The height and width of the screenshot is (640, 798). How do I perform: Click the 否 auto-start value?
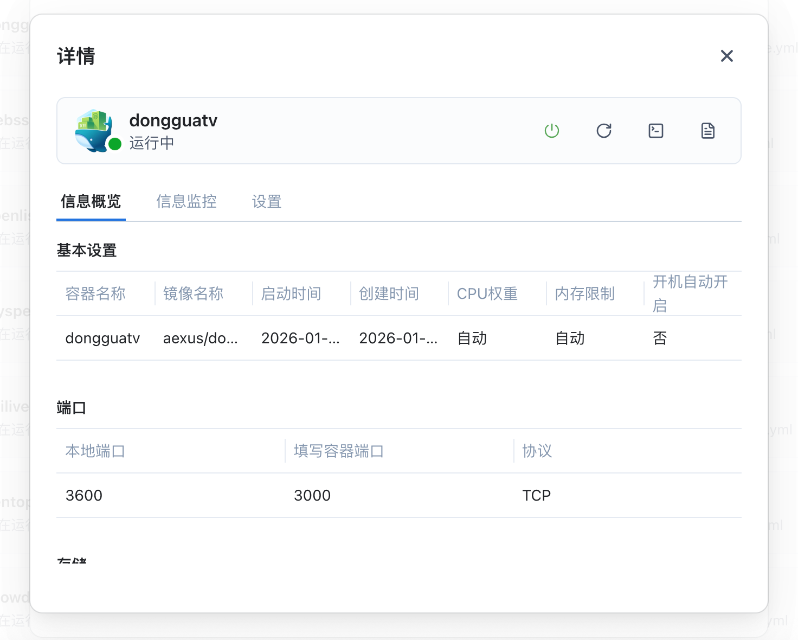click(x=660, y=338)
